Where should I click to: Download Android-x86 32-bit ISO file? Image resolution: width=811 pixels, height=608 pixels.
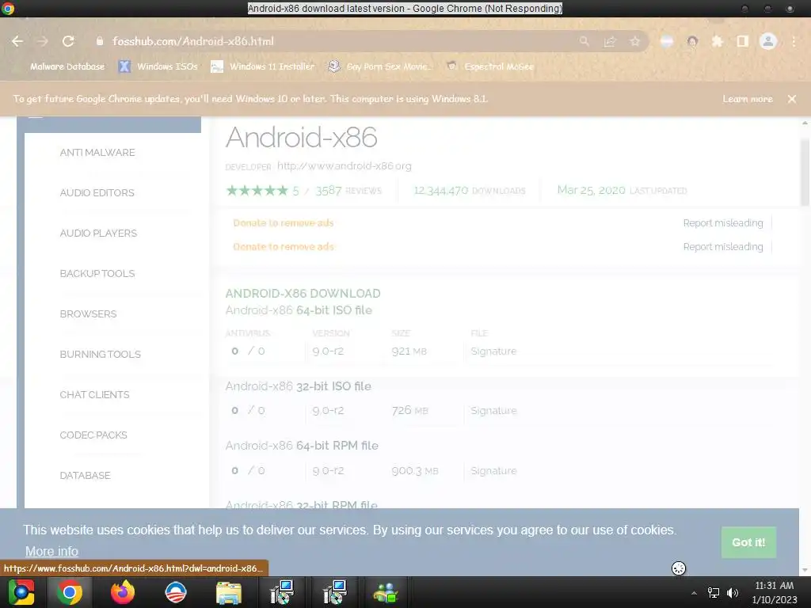coord(299,386)
